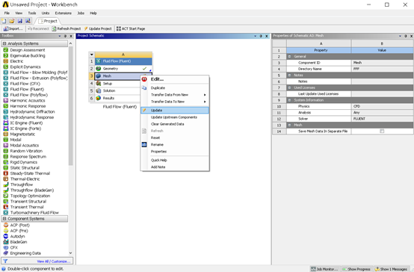Pin the Project Schematic panel
This screenshot has width=414, height=272.
click(261, 36)
